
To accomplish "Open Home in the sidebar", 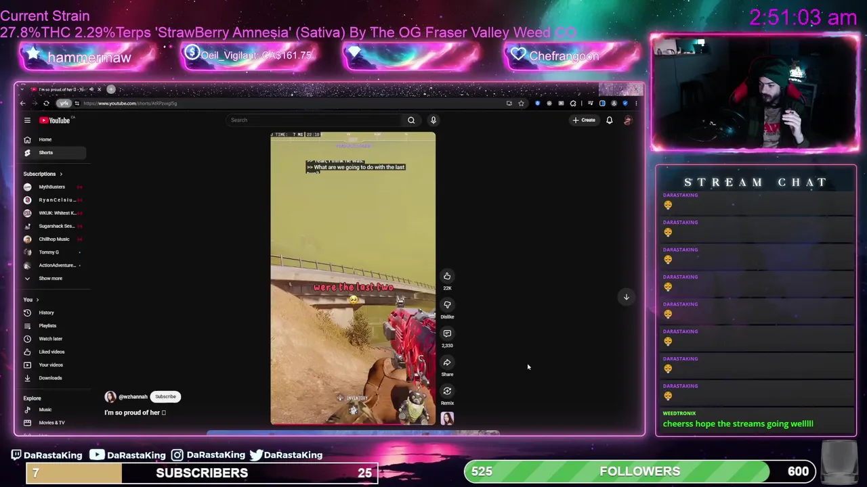I will pyautogui.click(x=53, y=139).
